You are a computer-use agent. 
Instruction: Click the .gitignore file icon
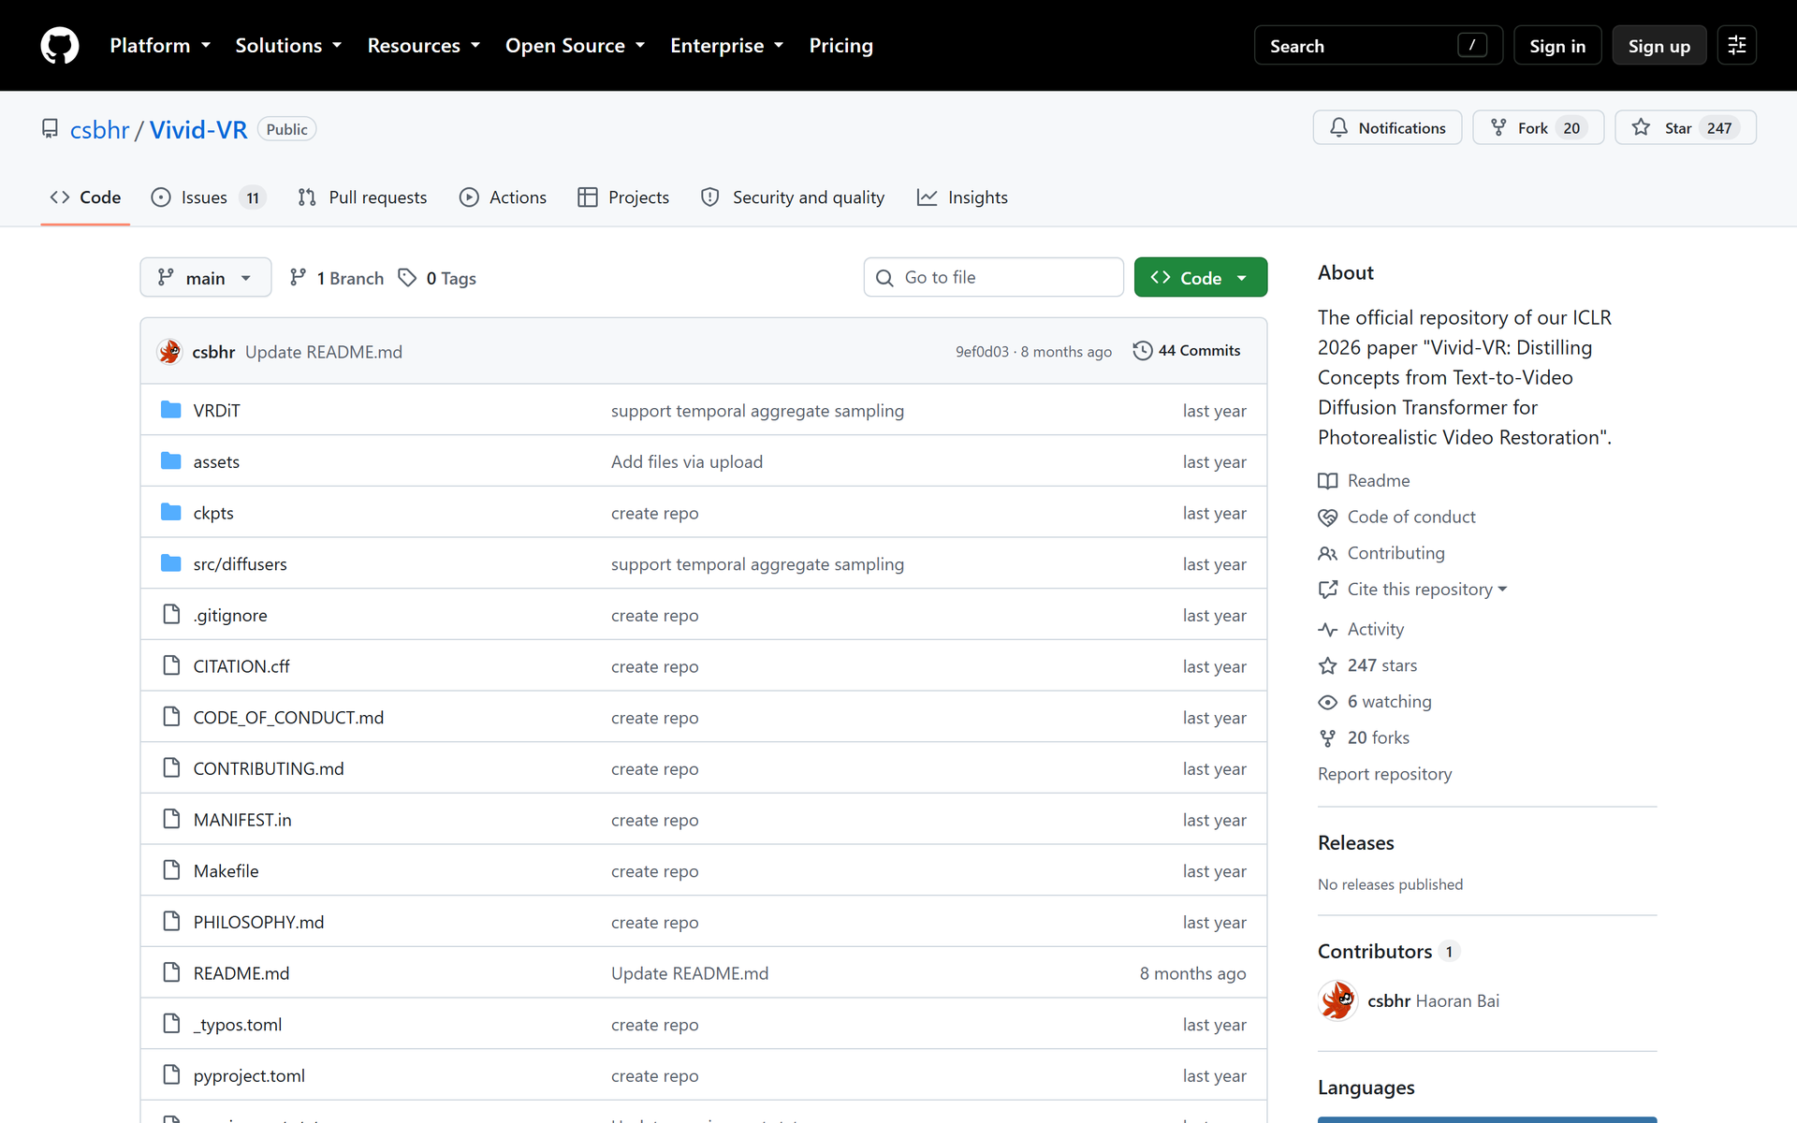(x=171, y=614)
